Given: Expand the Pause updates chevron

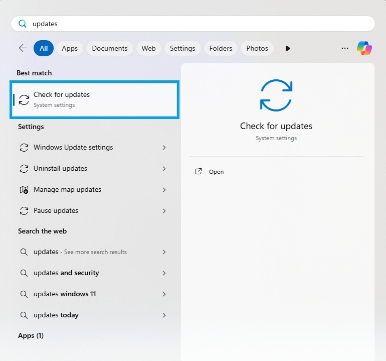Looking at the screenshot, I should (x=164, y=211).
